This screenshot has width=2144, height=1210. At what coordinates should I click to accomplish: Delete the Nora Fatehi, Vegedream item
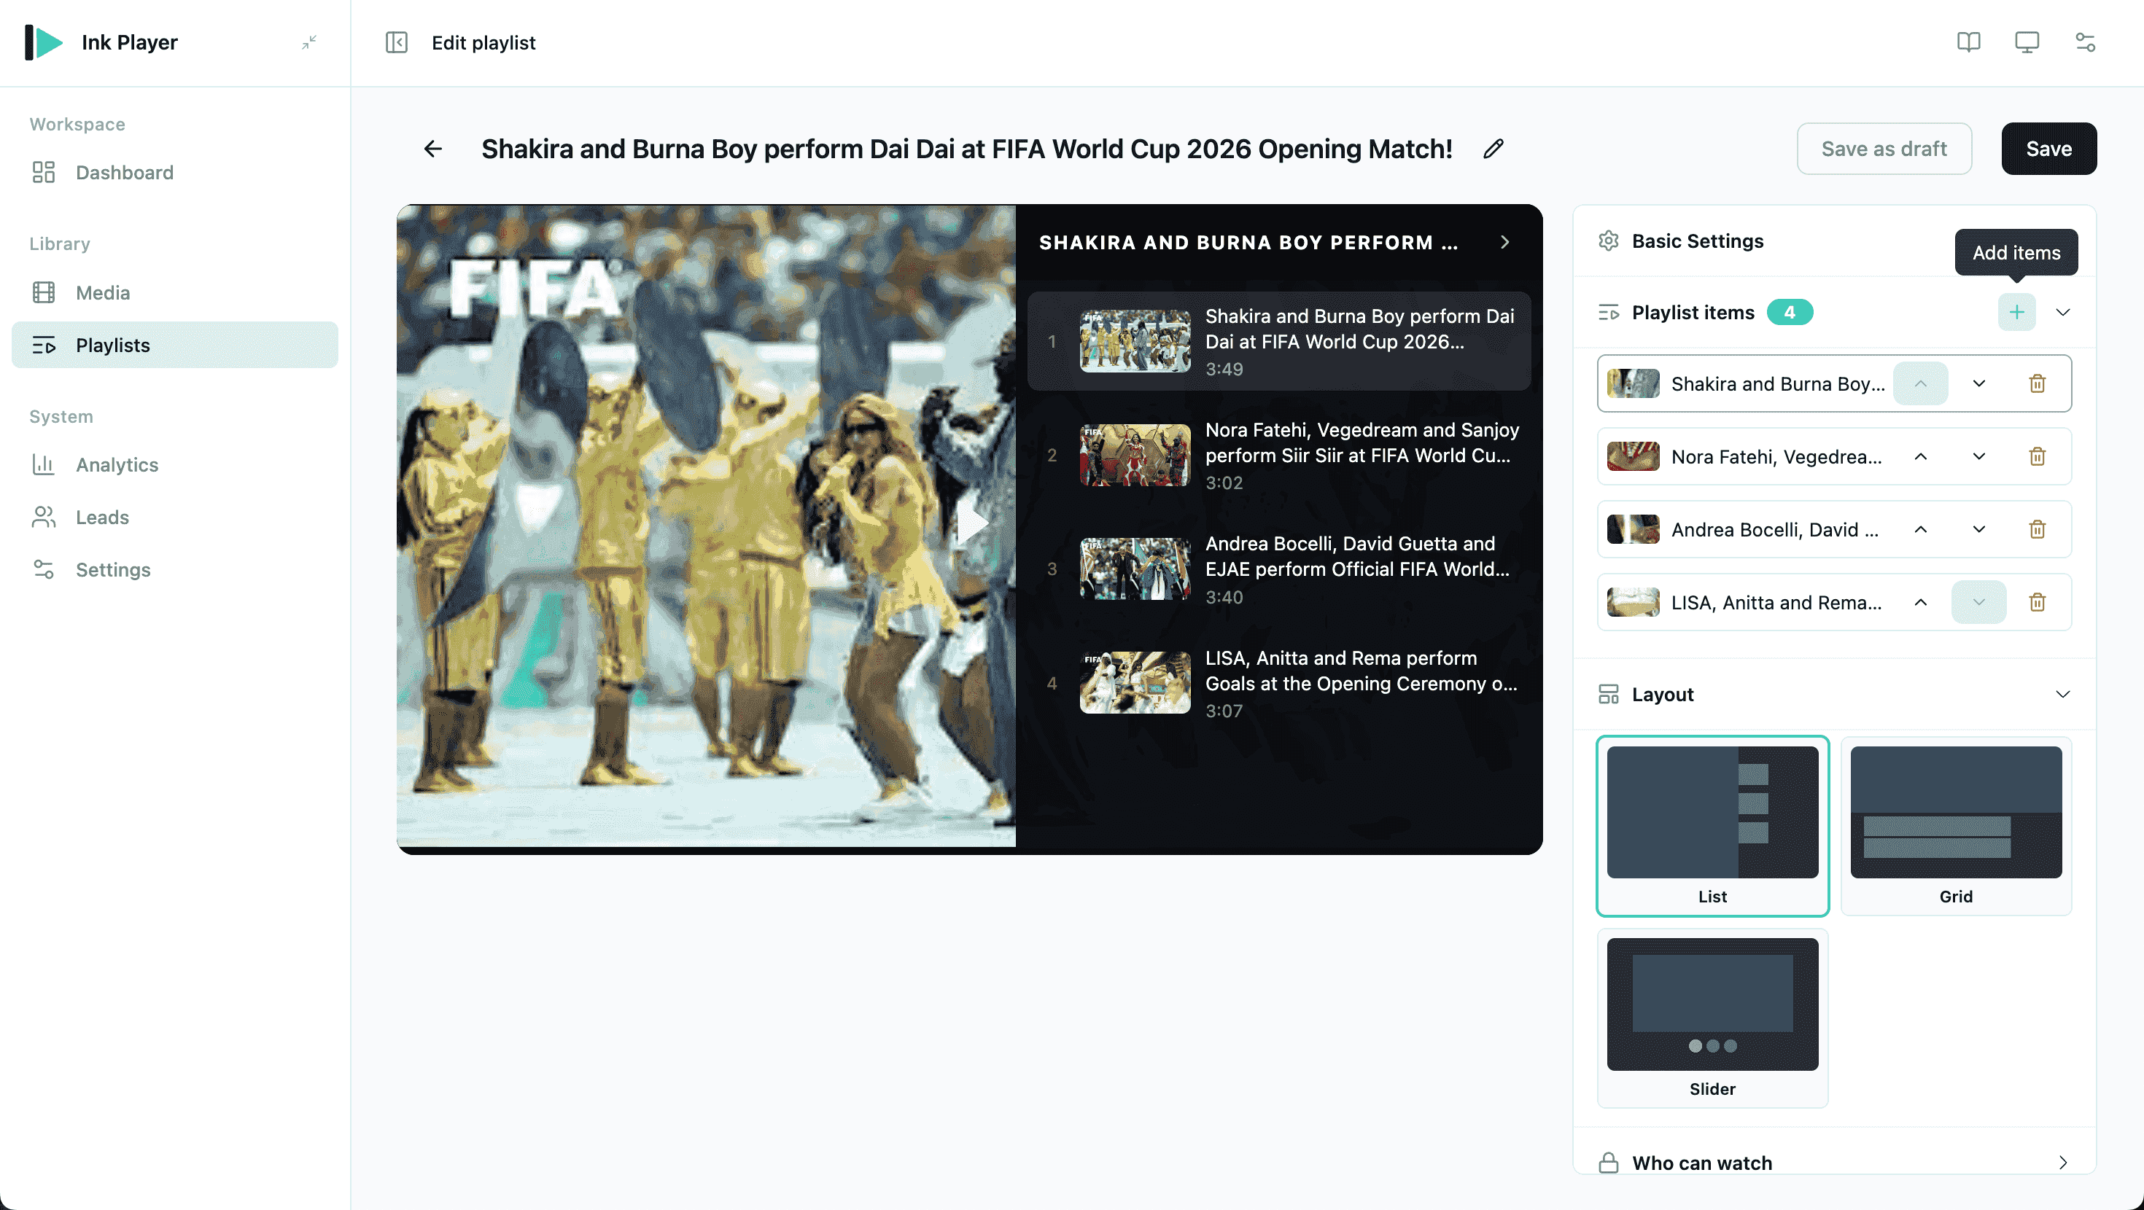2038,456
